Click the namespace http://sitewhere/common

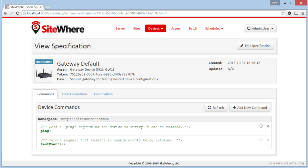[x=85, y=119]
